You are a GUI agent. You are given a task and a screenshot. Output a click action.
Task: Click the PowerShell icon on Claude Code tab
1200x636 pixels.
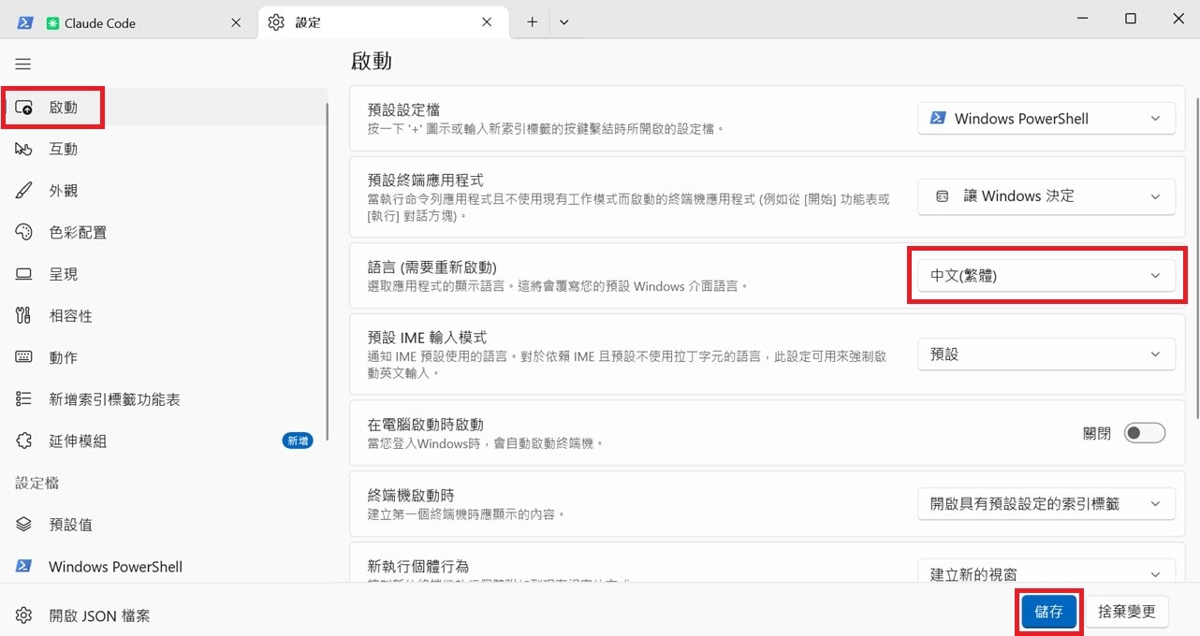(x=25, y=22)
